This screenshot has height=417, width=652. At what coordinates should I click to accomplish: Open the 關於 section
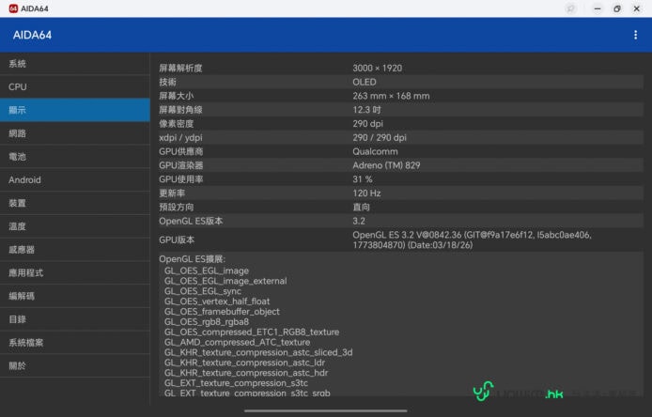[x=75, y=366]
